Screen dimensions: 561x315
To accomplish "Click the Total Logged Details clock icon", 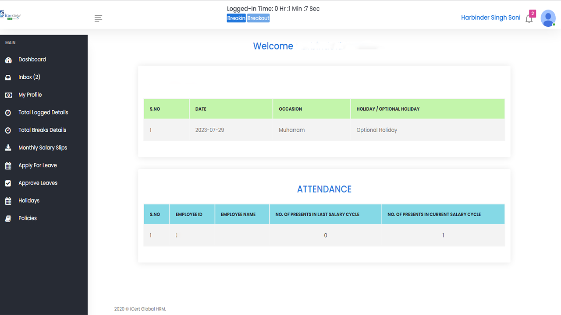I will click(8, 113).
